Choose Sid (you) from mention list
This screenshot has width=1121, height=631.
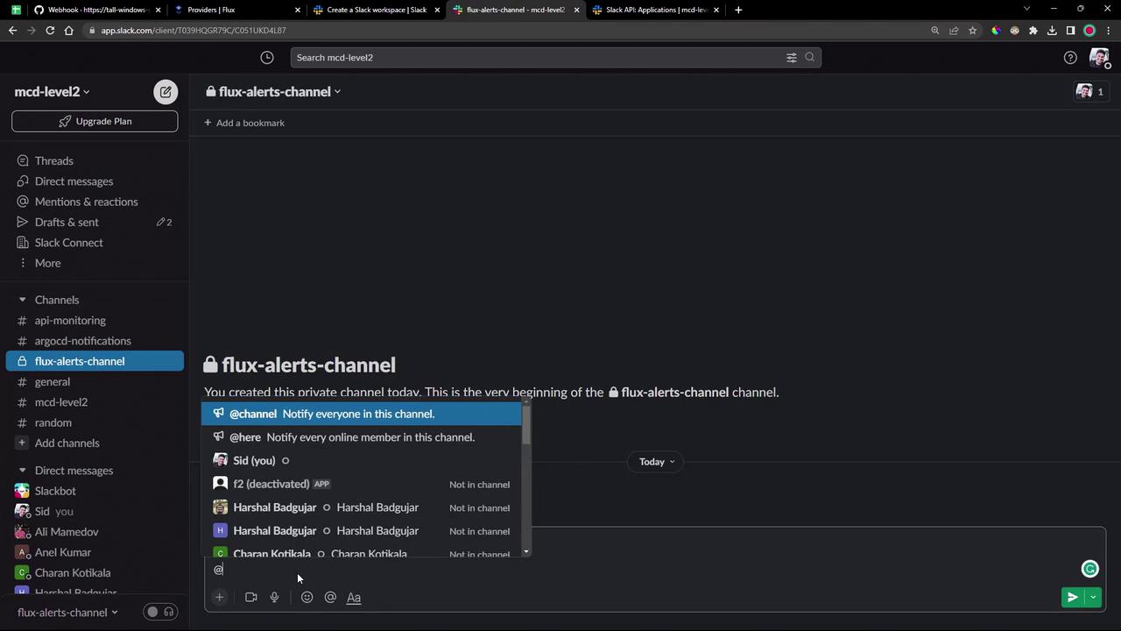(362, 461)
